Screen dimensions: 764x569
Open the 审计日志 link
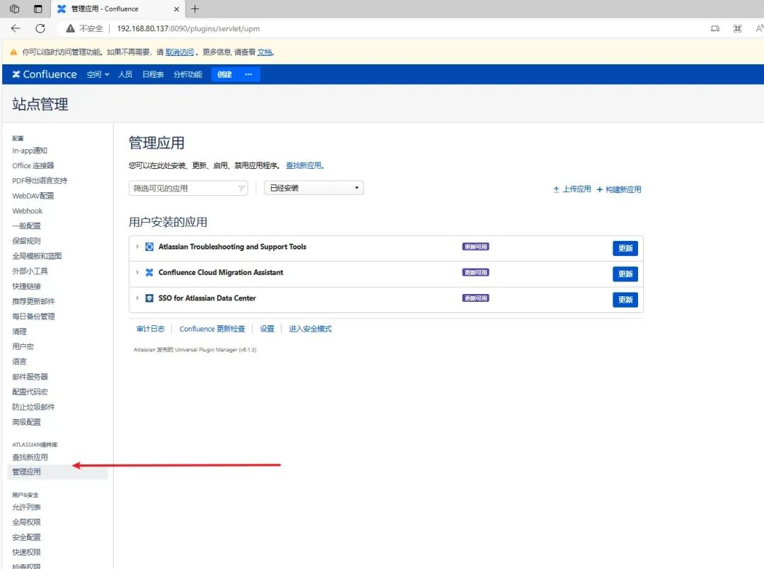pyautogui.click(x=151, y=329)
